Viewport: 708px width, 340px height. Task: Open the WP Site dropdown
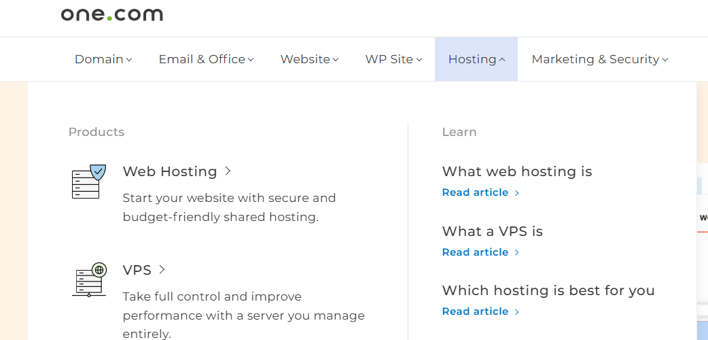pyautogui.click(x=393, y=59)
